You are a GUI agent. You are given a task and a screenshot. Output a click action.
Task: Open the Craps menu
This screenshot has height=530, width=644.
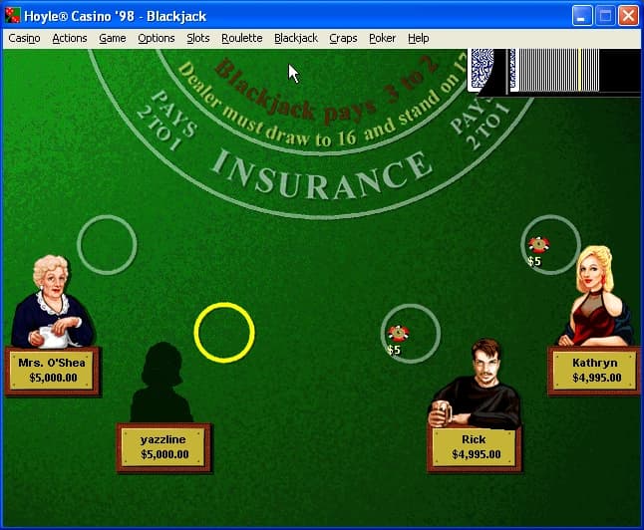click(x=343, y=38)
